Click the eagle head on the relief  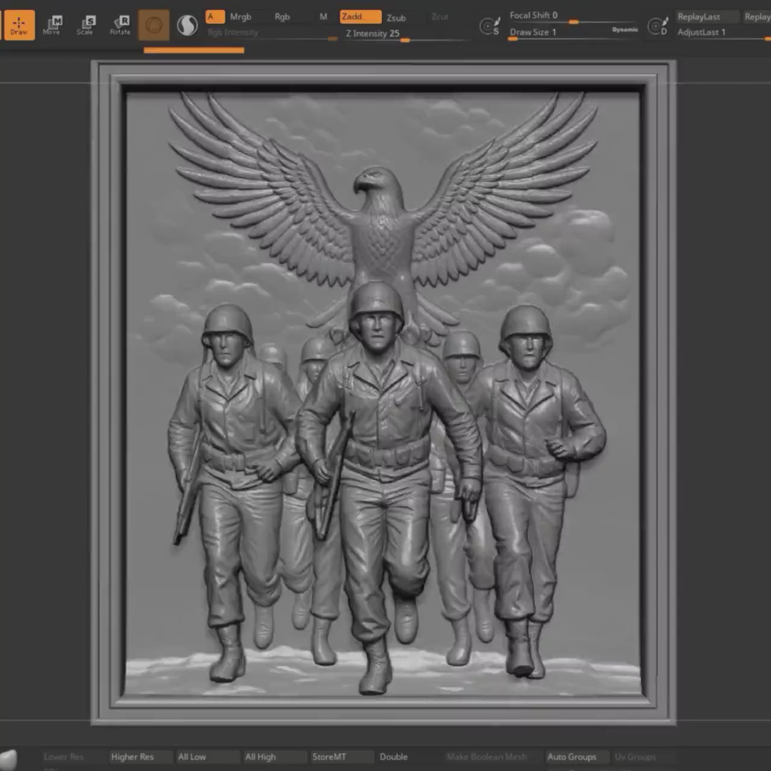[x=376, y=187]
